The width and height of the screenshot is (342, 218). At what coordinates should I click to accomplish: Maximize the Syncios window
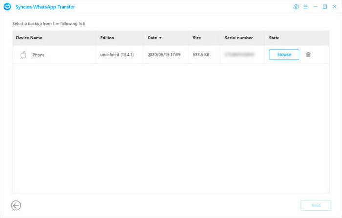[325, 7]
